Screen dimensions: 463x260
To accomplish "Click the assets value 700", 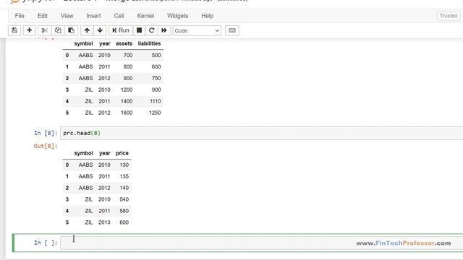I will coord(128,55).
